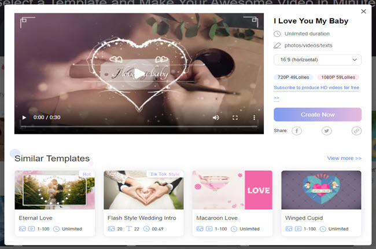The width and height of the screenshot is (376, 249).
Task: Open the Winged Cupid template thumbnail
Action: (321, 190)
